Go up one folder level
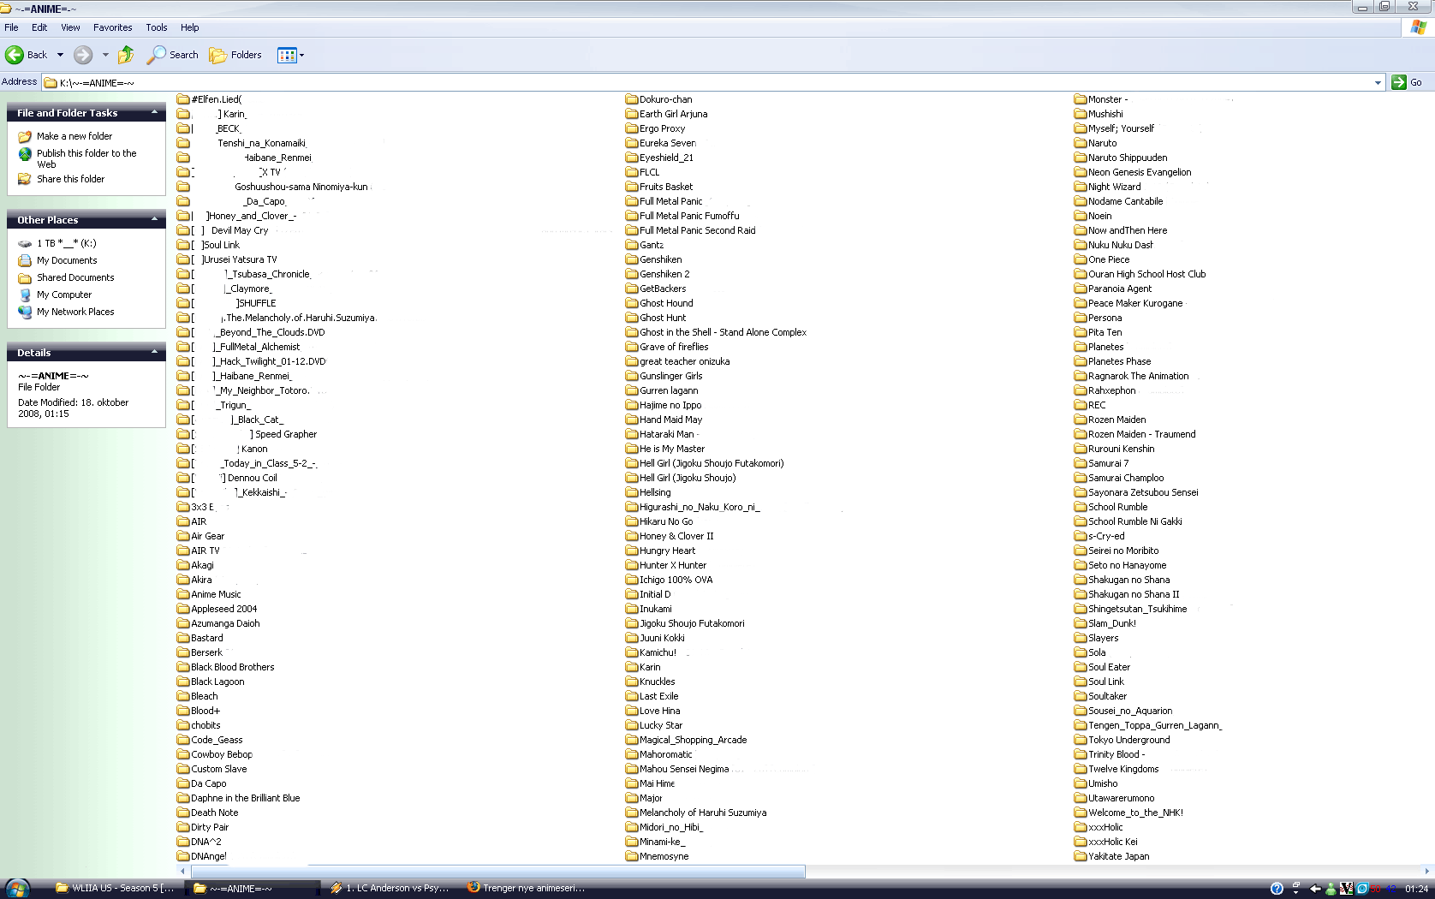Viewport: 1435px width, 899px height. (126, 55)
